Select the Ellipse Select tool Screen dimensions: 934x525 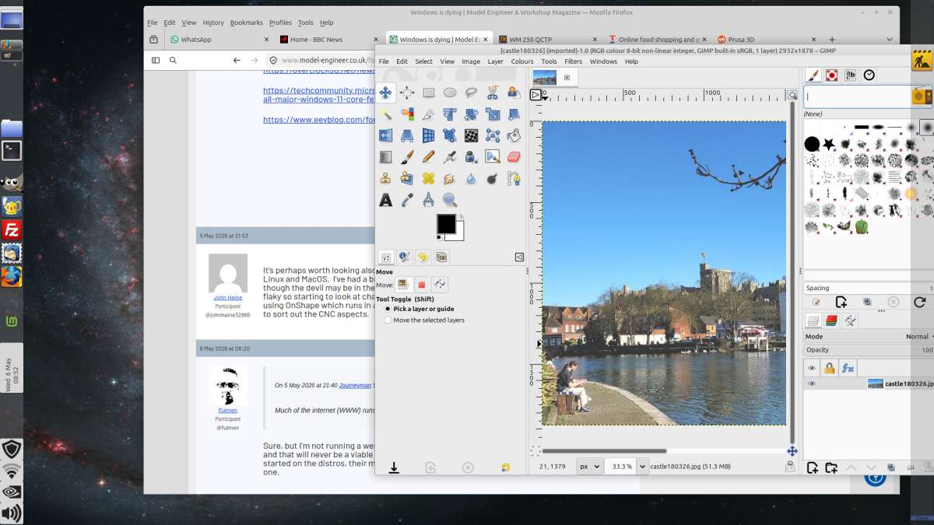pyautogui.click(x=450, y=93)
